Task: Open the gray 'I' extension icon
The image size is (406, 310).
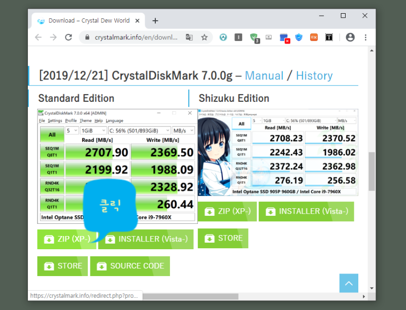Action: tap(238, 37)
